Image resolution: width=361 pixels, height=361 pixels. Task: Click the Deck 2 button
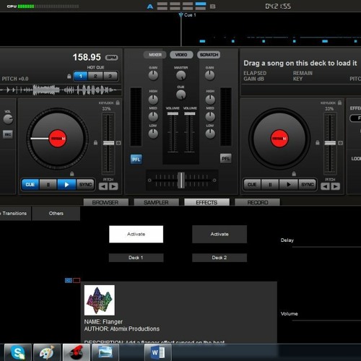point(219,258)
